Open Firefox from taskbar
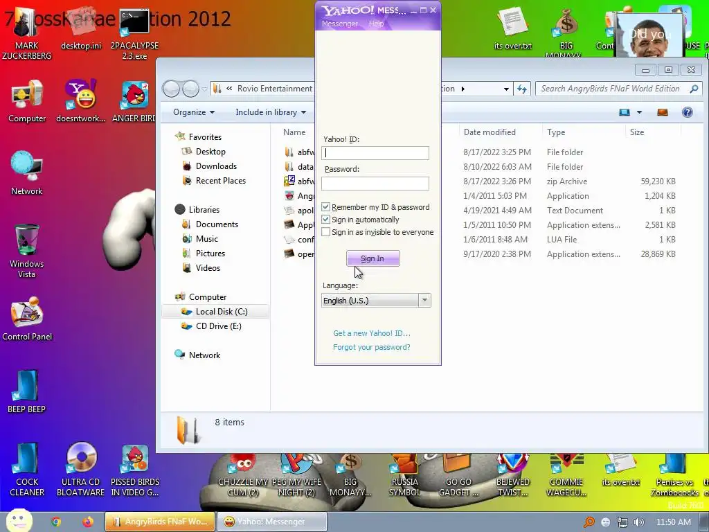This screenshot has width=709, height=532. (x=88, y=522)
